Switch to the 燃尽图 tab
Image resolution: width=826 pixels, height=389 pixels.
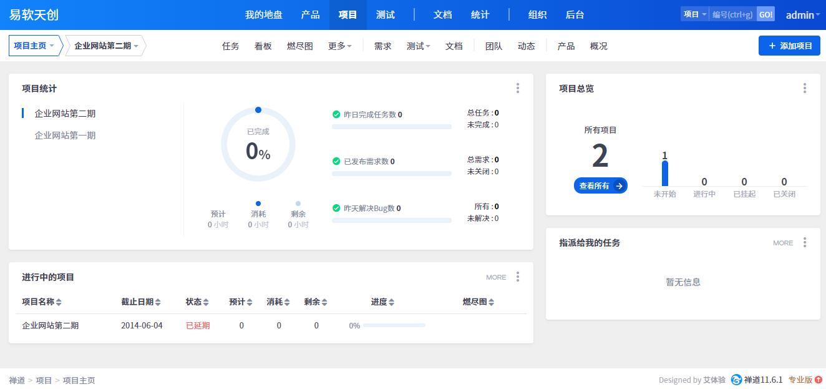(300, 46)
